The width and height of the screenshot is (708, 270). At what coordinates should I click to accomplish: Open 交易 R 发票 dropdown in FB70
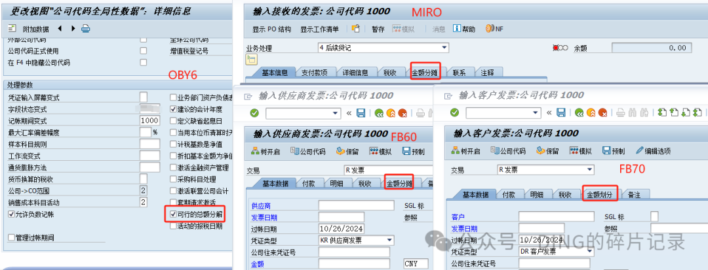click(590, 170)
